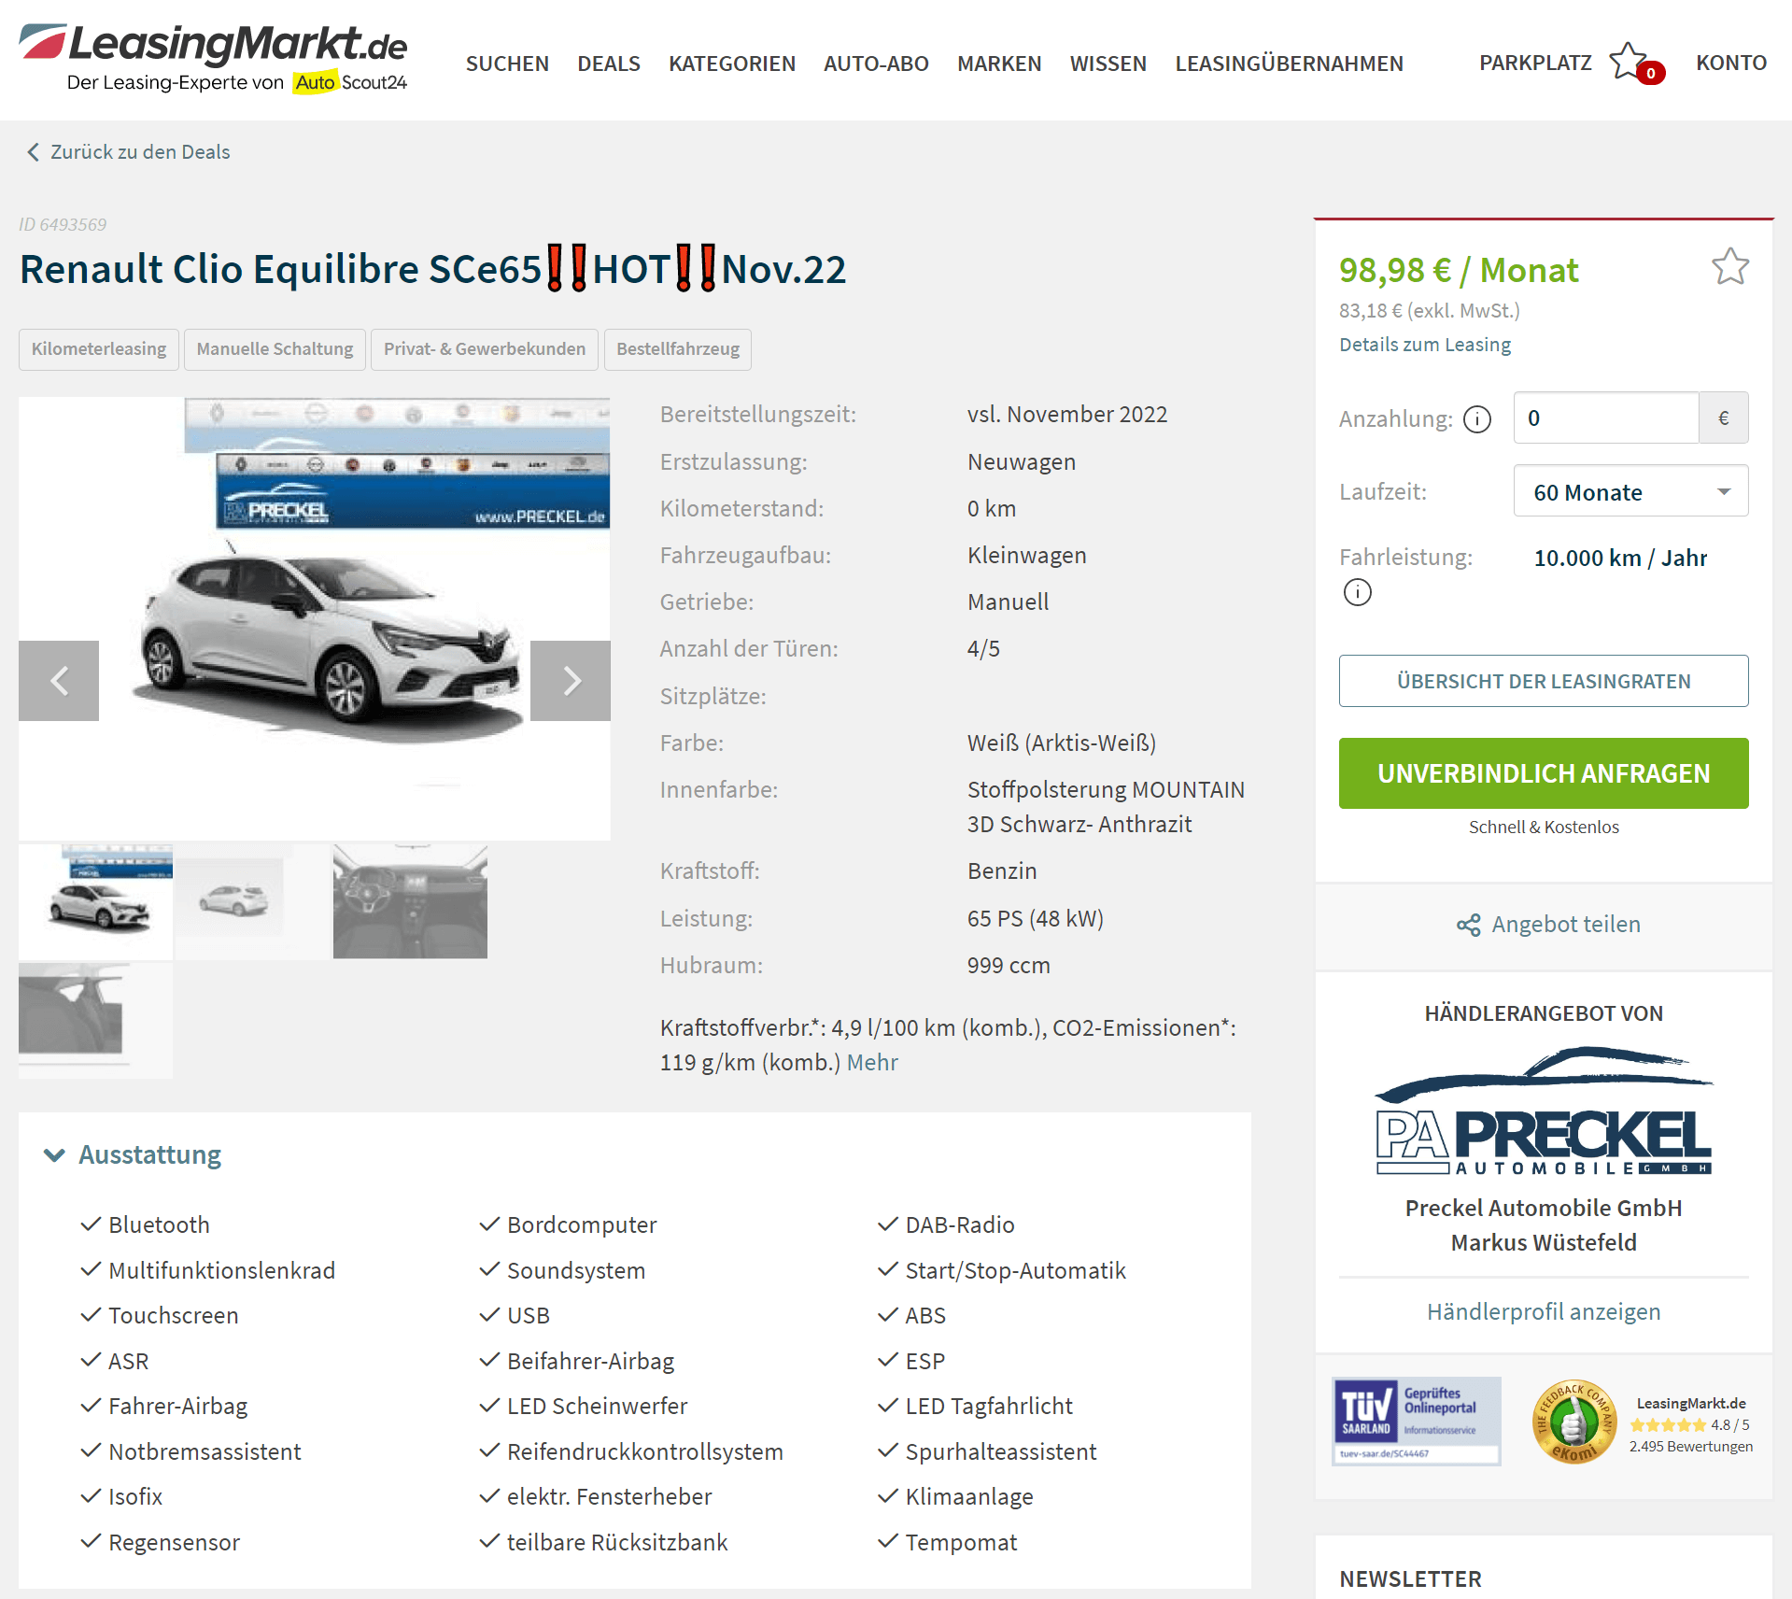Open KONTO menu
The width and height of the screenshot is (1792, 1599).
(x=1731, y=63)
